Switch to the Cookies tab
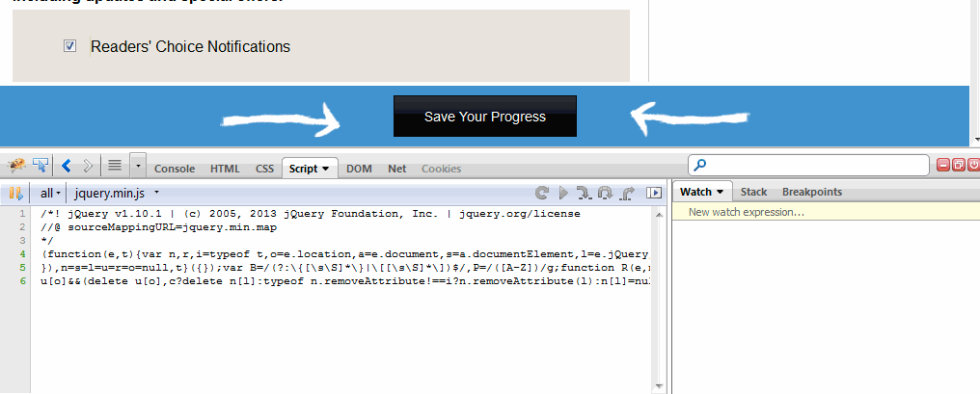 (441, 169)
